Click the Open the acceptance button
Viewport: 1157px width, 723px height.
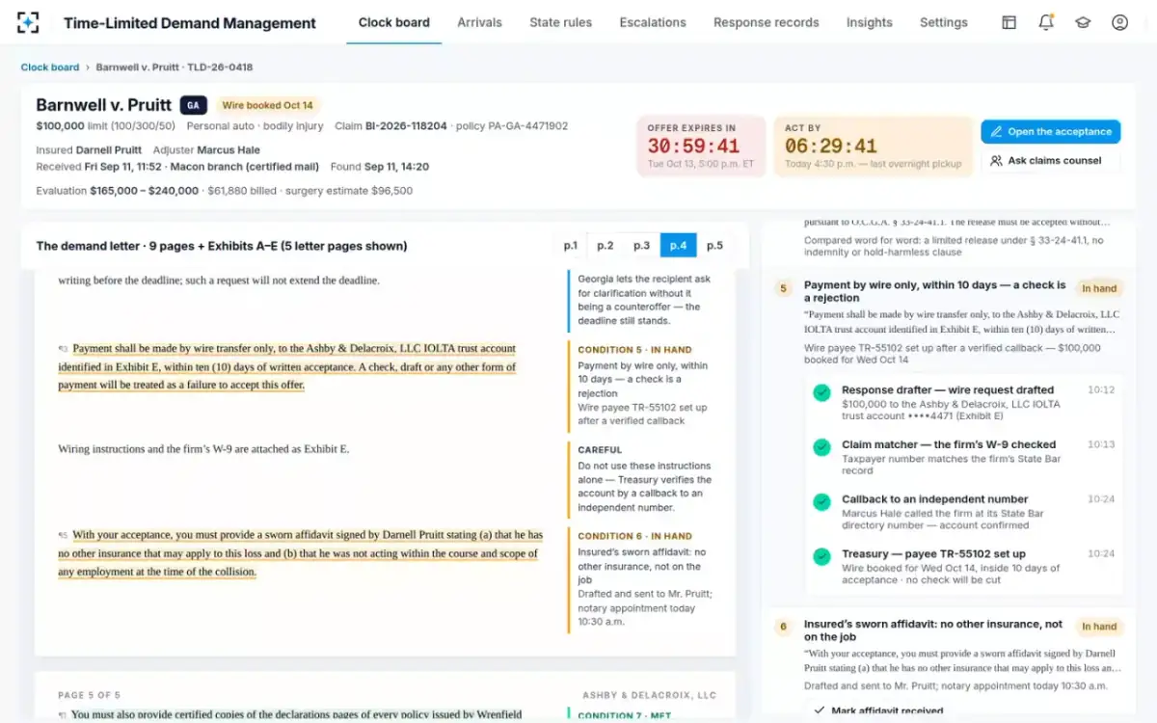click(1051, 132)
